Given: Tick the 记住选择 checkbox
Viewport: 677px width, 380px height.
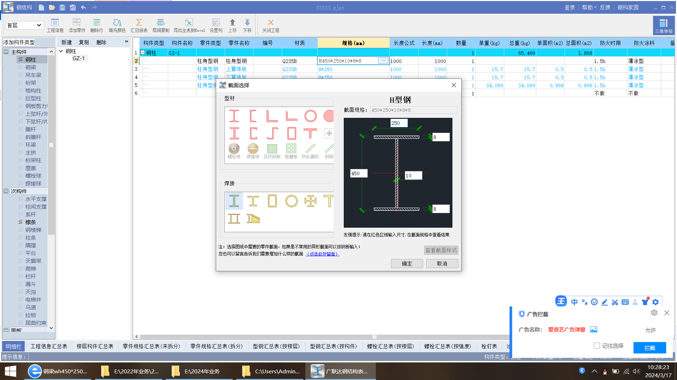Looking at the screenshot, I should [597, 346].
